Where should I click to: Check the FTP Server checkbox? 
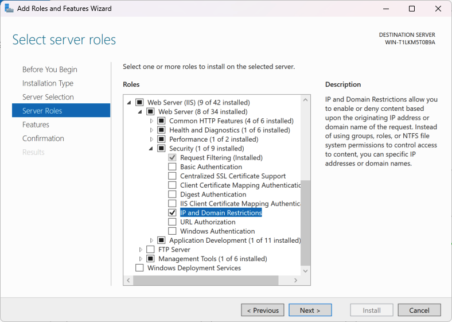click(150, 250)
